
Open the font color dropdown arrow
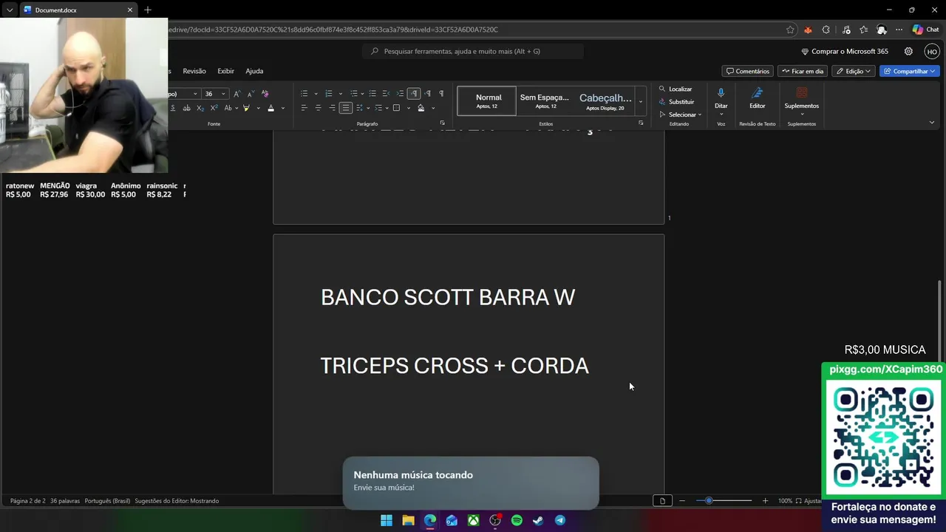(282, 108)
